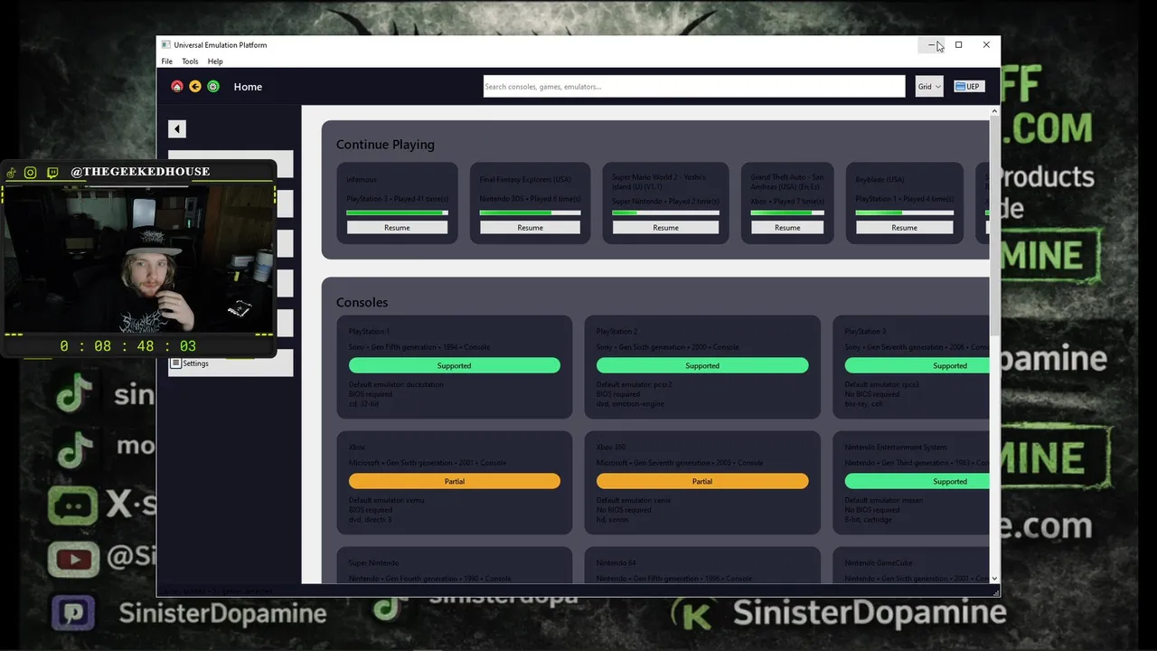
Task: Click 'Default emulator: duckstation' text
Action: click(396, 385)
